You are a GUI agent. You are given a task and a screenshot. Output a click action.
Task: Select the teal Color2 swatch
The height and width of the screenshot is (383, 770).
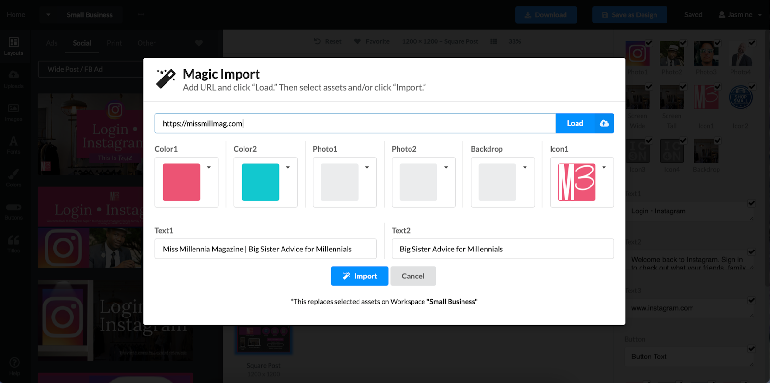pyautogui.click(x=260, y=182)
